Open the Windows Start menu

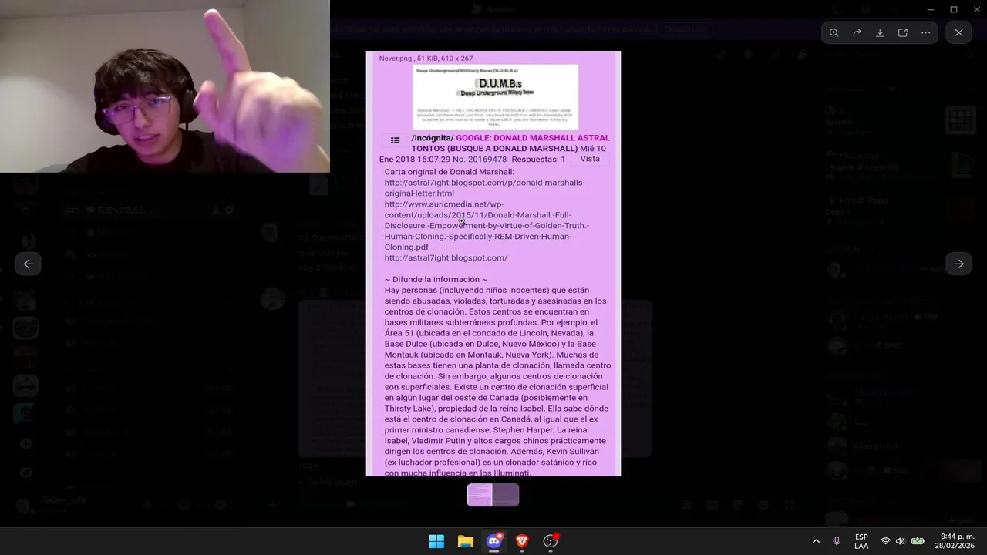[x=436, y=541]
